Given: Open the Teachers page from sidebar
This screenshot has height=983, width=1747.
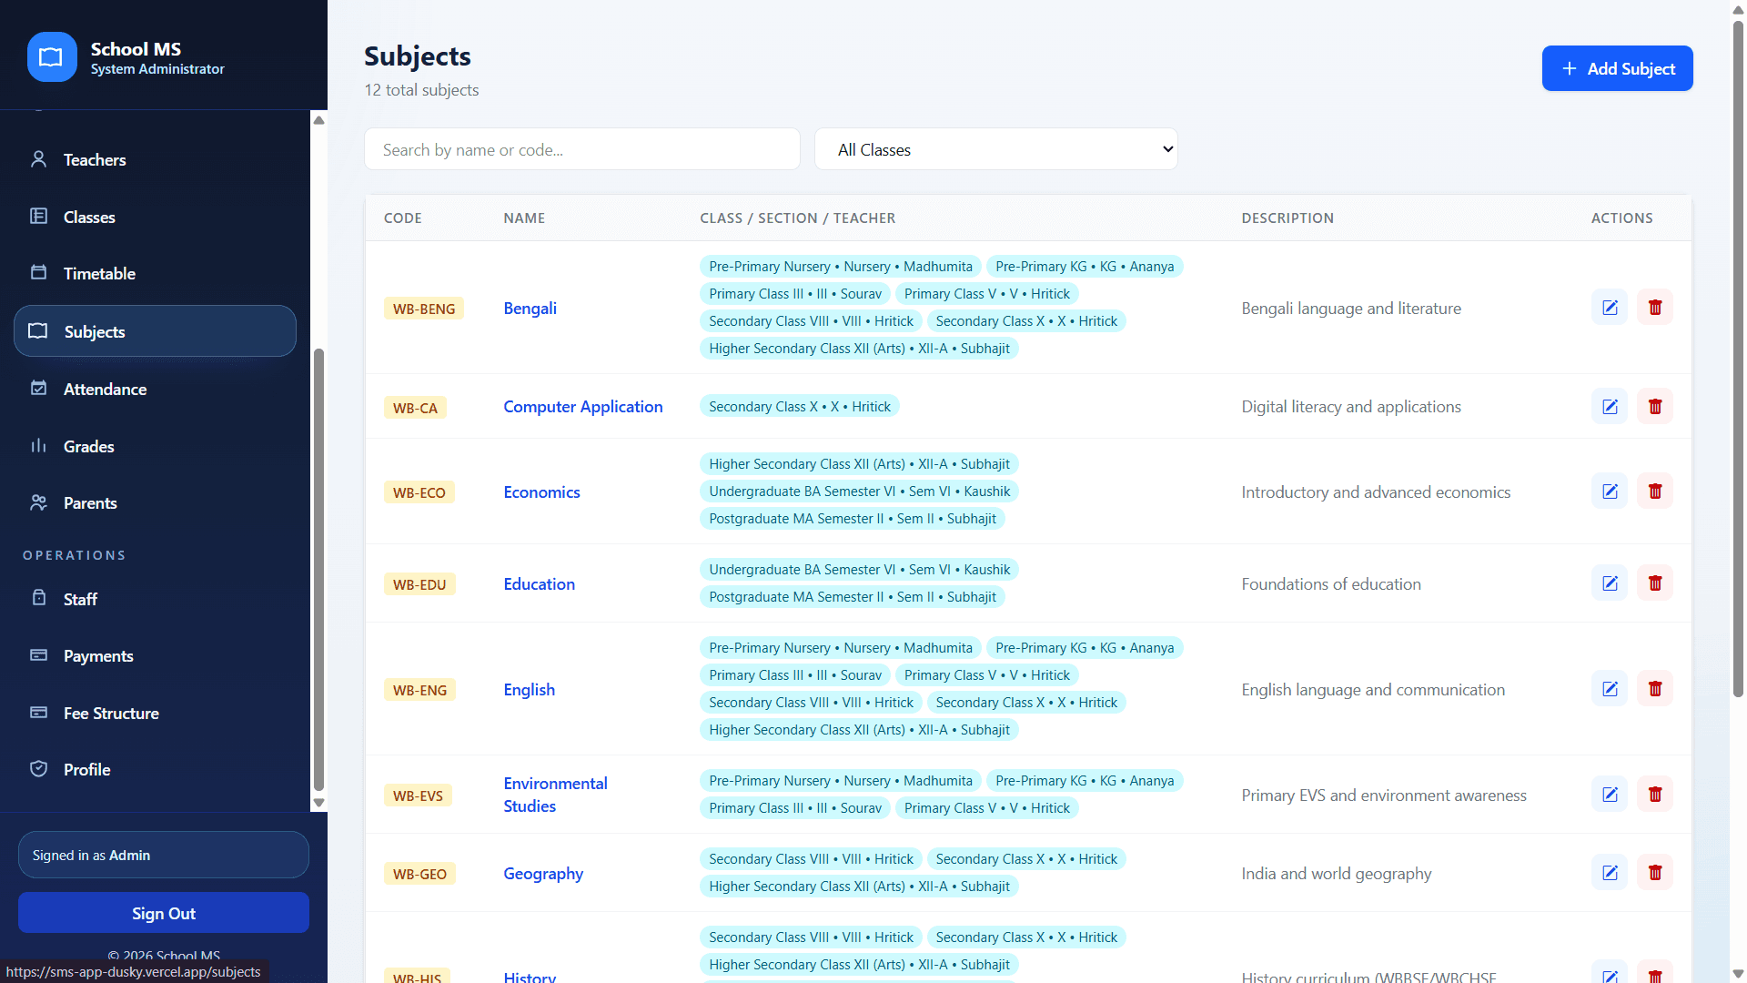Looking at the screenshot, I should pyautogui.click(x=155, y=159).
